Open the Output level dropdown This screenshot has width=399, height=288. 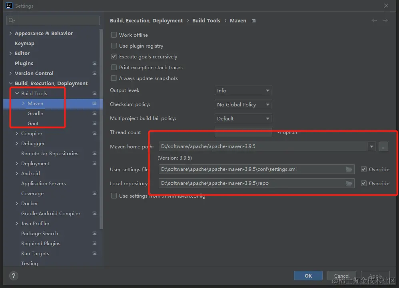point(243,91)
